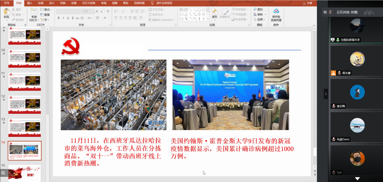Collapse the participant panel with side chevron
Image resolution: width=383 pixels, height=182 pixels.
[x=326, y=94]
